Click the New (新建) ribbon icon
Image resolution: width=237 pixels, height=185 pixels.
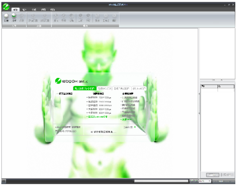[x=6, y=18]
